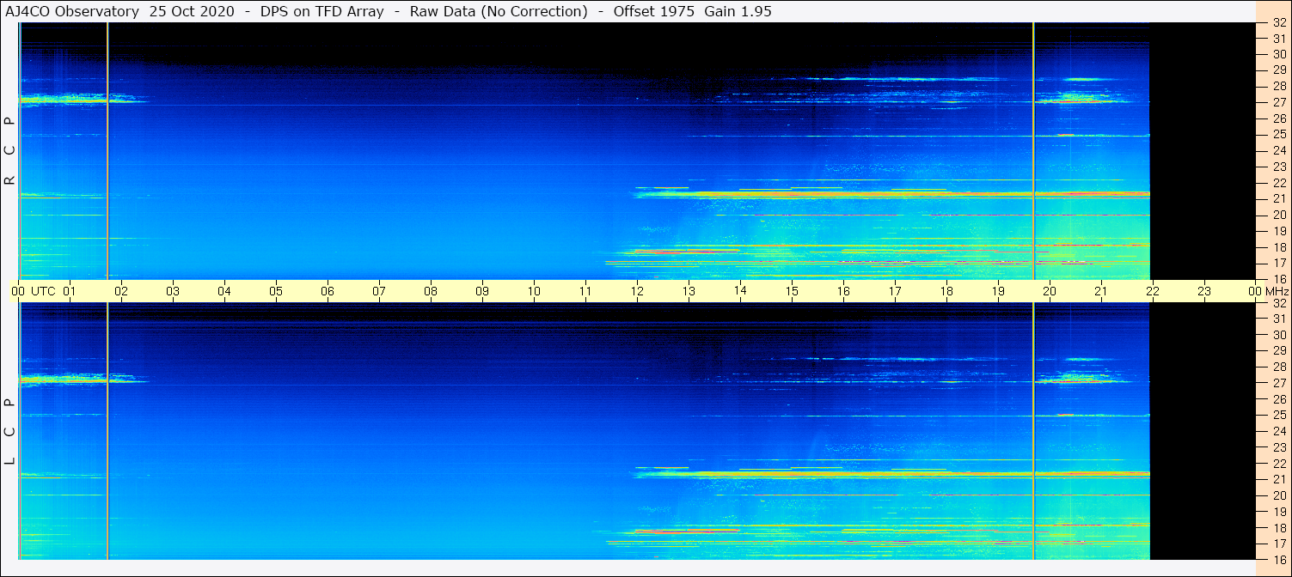Click the 21 MHz tick of the RCP panel

1278,198
